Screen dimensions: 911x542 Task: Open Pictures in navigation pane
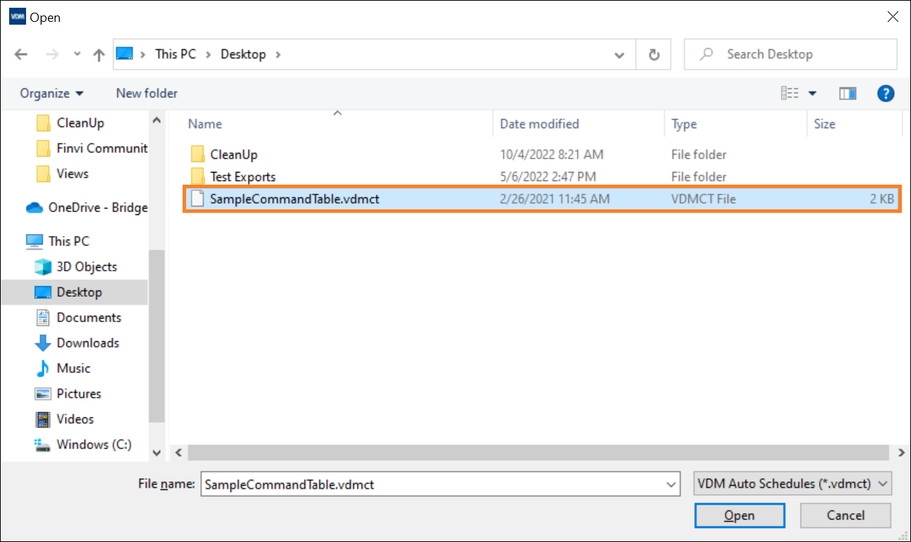79,393
